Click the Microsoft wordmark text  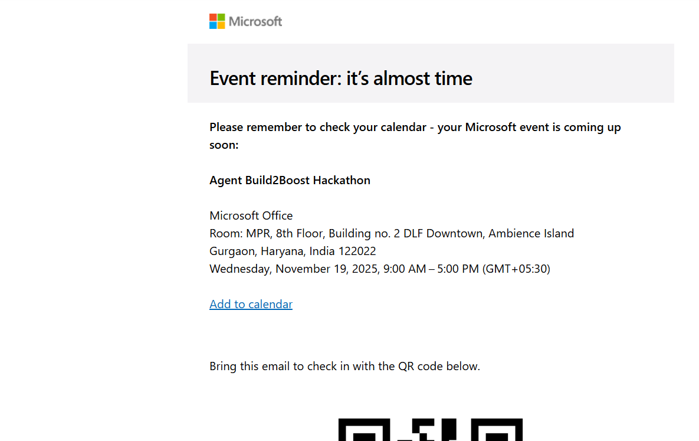coord(255,21)
